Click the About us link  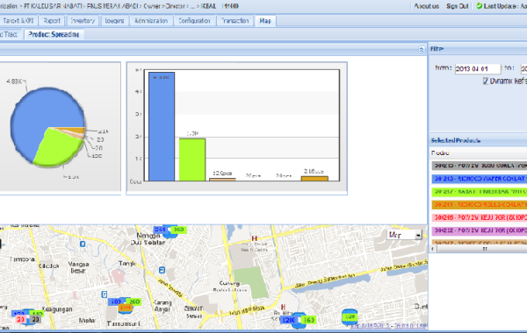point(427,6)
